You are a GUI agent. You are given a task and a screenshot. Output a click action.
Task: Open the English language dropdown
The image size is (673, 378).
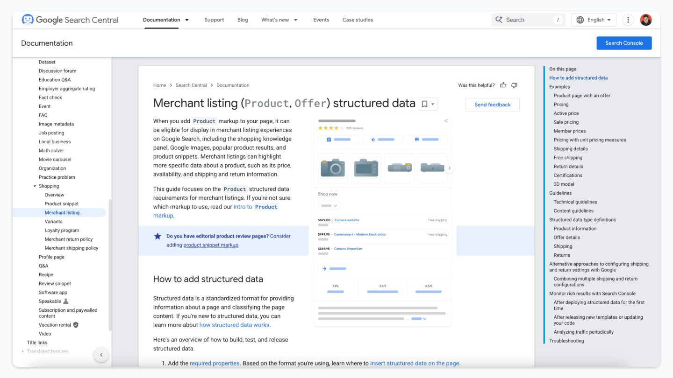point(594,20)
